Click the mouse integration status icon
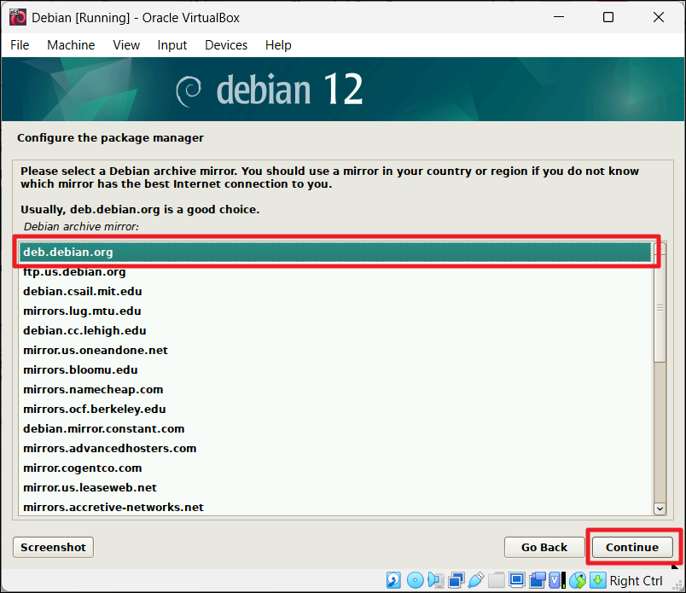Image resolution: width=686 pixels, height=593 pixels. coord(578,581)
